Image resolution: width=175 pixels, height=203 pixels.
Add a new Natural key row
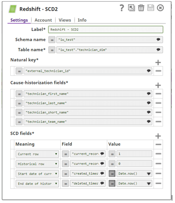158,63
